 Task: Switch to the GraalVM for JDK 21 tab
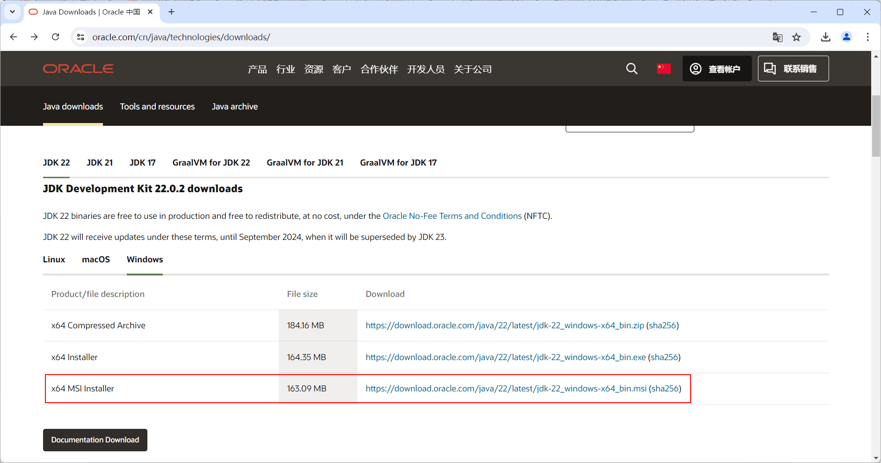[x=305, y=163]
